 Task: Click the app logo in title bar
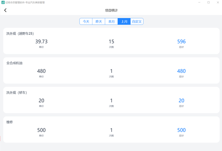coord(3,3)
